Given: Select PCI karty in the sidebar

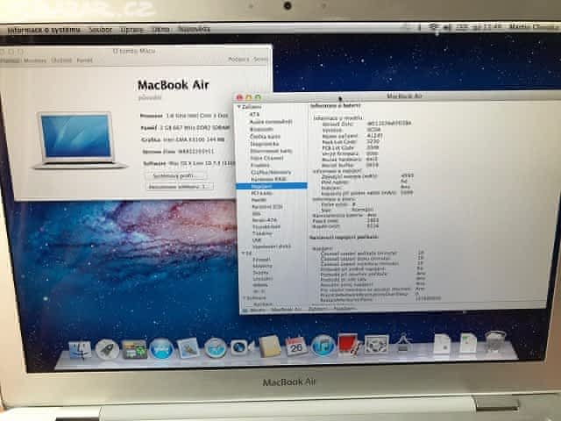Looking at the screenshot, I should pyautogui.click(x=262, y=193).
